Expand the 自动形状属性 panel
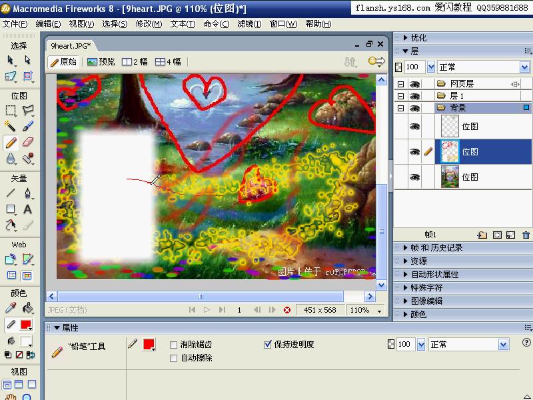533x400 pixels. pyautogui.click(x=405, y=274)
